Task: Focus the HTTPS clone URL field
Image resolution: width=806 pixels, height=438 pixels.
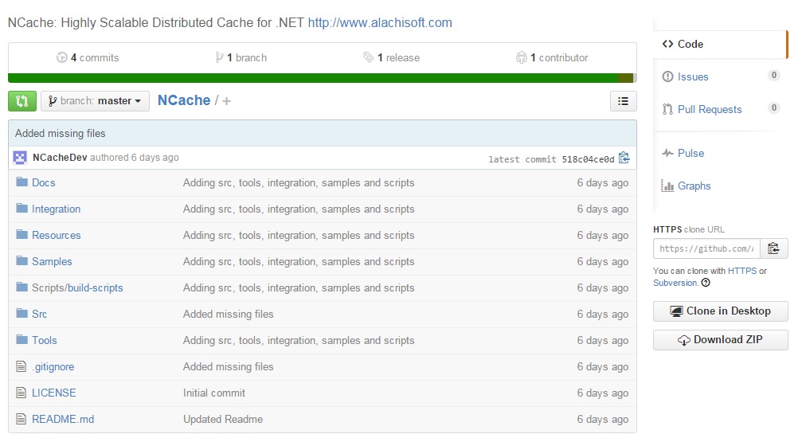Action: click(x=706, y=248)
